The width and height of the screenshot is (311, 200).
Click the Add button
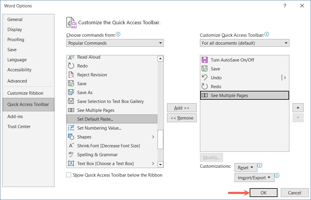pos(182,107)
